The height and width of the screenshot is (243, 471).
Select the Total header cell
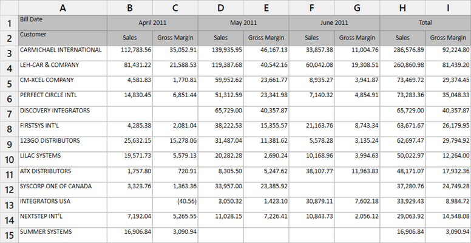(x=425, y=22)
